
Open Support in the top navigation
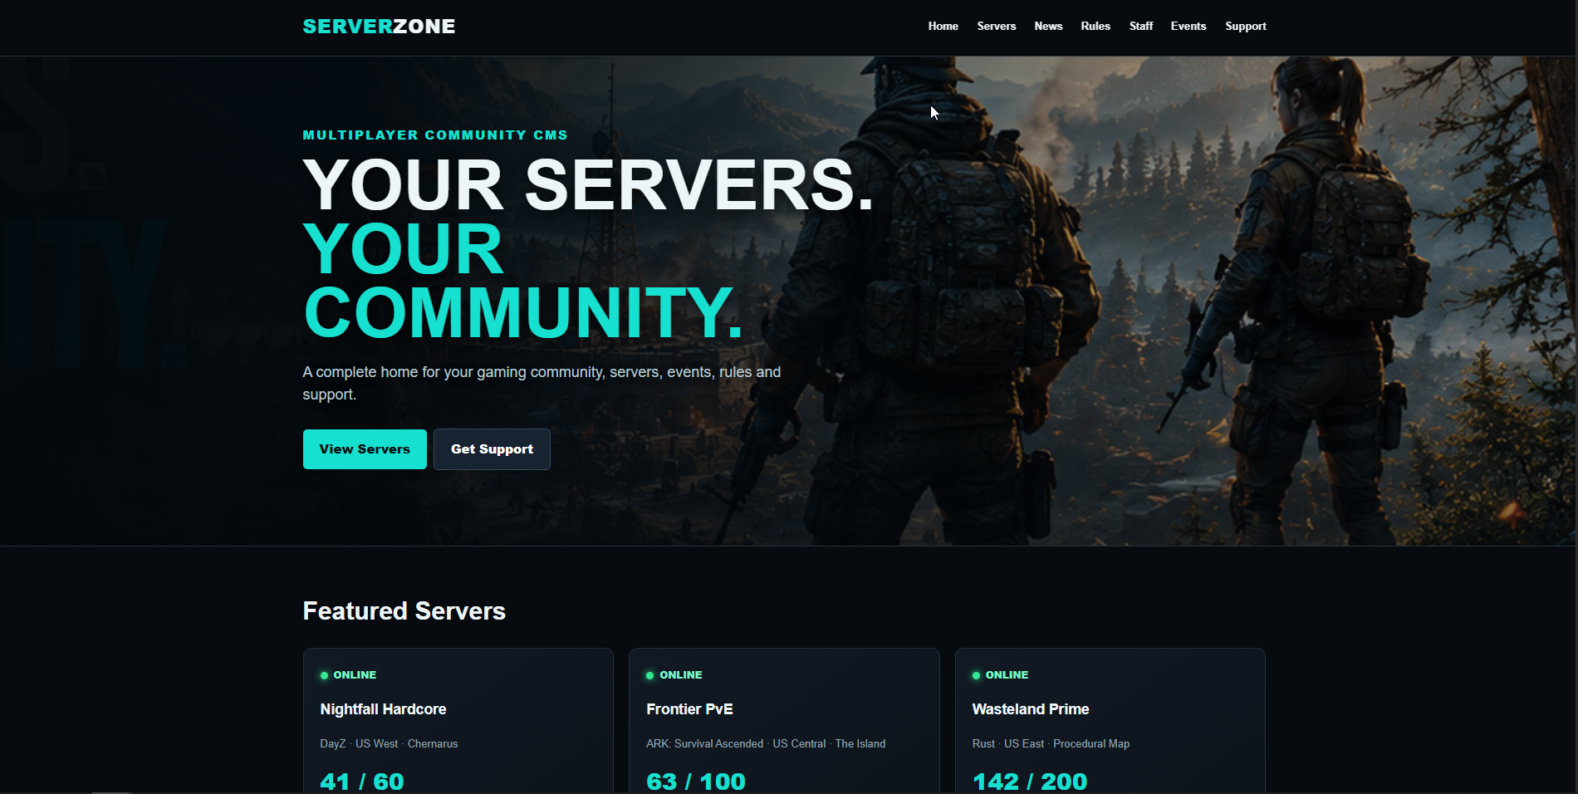1246,27
